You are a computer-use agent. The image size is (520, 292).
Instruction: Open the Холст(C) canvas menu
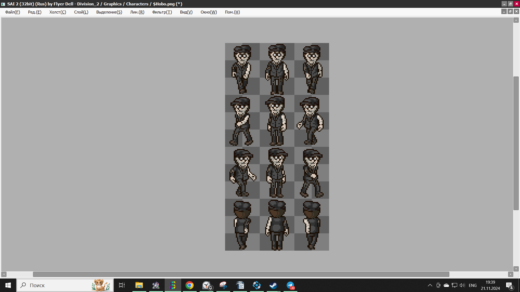(57, 12)
